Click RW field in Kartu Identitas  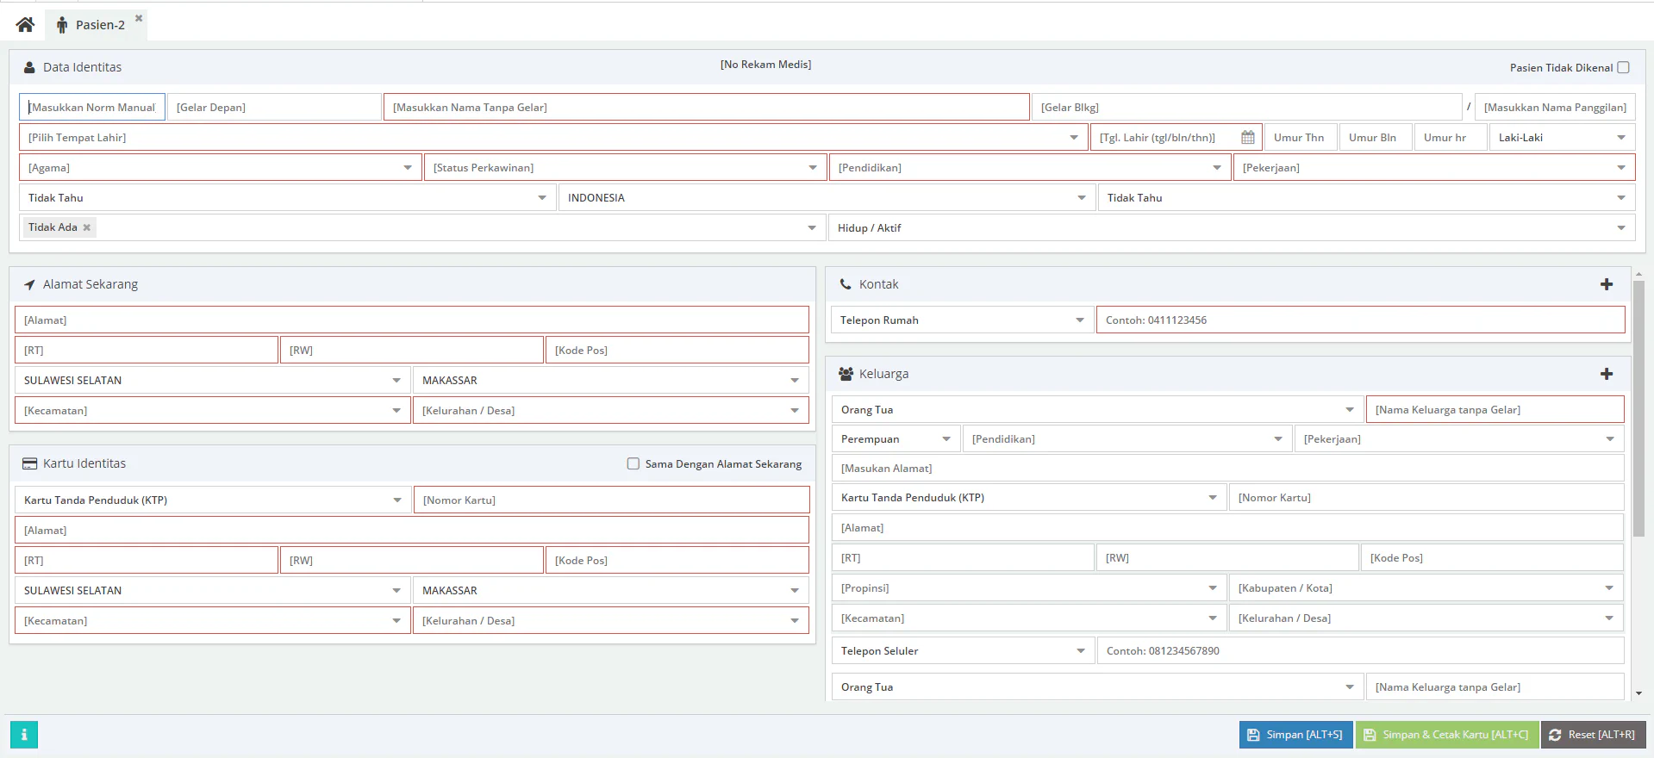click(412, 561)
